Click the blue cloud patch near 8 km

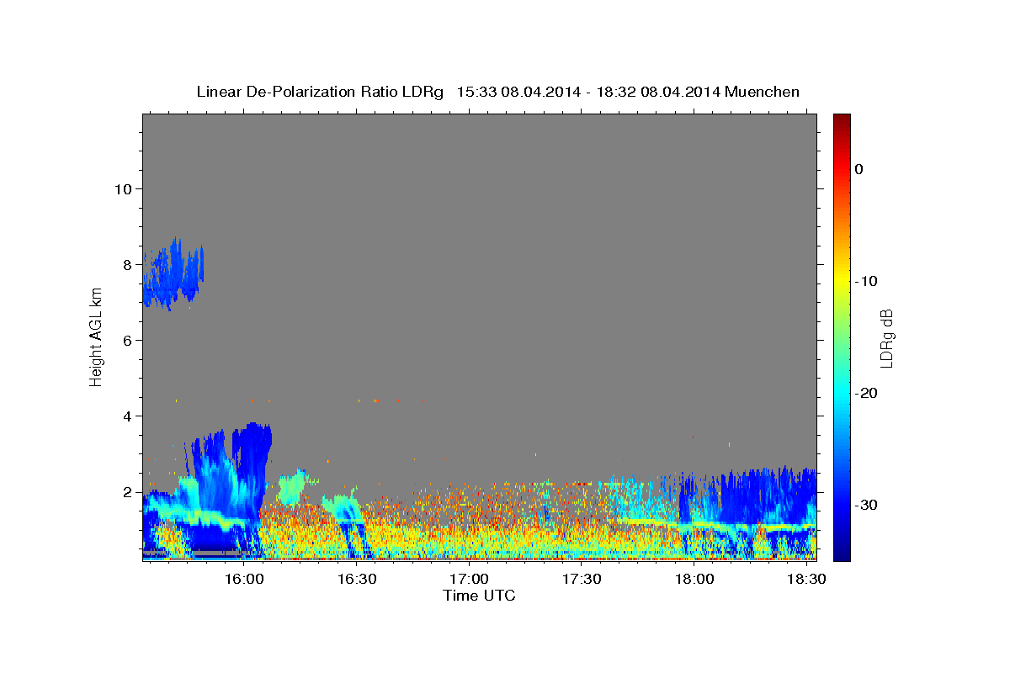(x=173, y=273)
